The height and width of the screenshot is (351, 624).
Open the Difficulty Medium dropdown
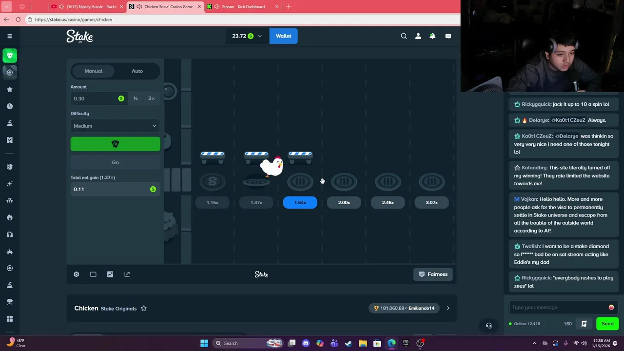coord(115,126)
